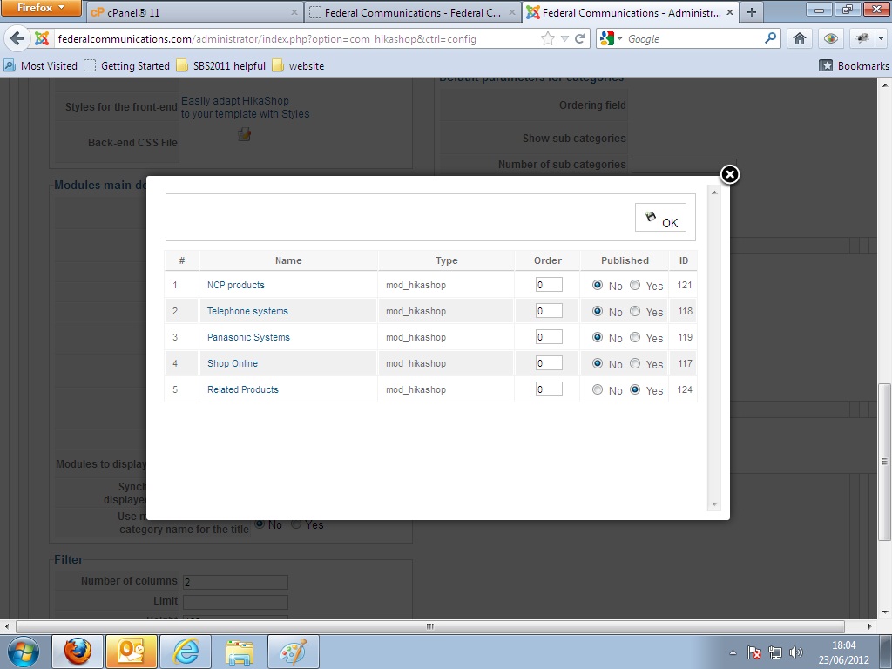This screenshot has height=669, width=892.
Task: Open the Shop Online module link
Action: (232, 363)
